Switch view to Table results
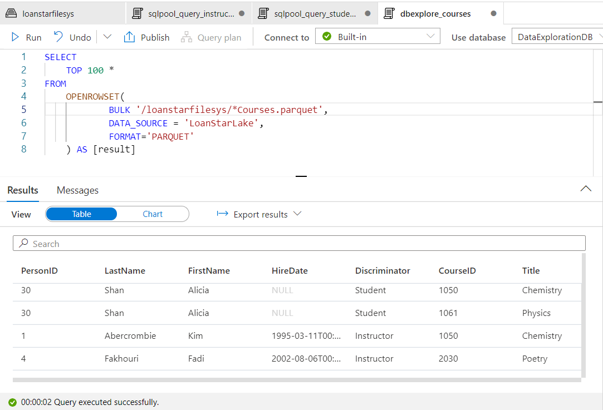 (81, 214)
